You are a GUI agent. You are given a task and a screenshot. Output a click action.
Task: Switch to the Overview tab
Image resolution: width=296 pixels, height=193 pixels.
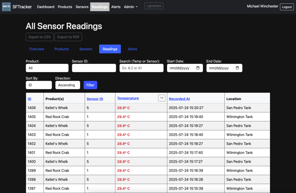pos(37,49)
